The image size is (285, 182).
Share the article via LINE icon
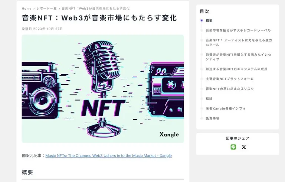coord(233,147)
